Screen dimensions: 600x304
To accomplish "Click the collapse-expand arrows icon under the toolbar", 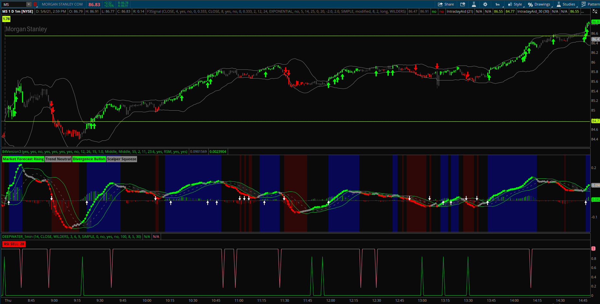I will point(595,11).
